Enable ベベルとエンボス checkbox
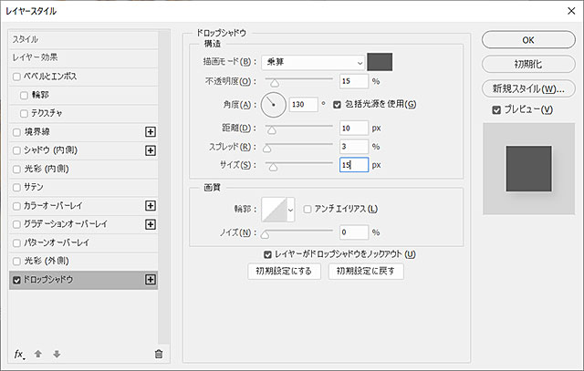Viewport: 584px width, 371px height. pyautogui.click(x=16, y=77)
